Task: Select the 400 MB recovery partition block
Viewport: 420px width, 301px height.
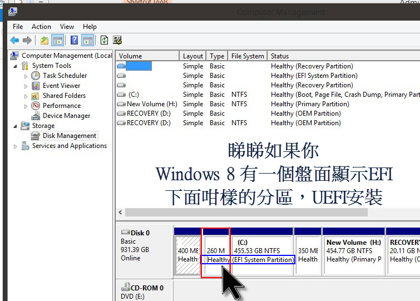Action: [x=188, y=255]
